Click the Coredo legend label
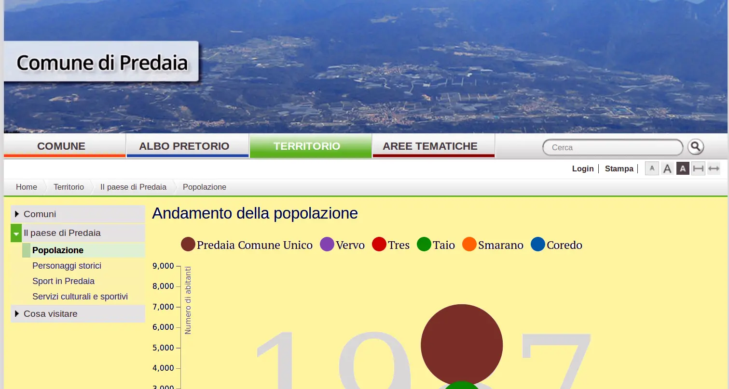 click(x=564, y=245)
